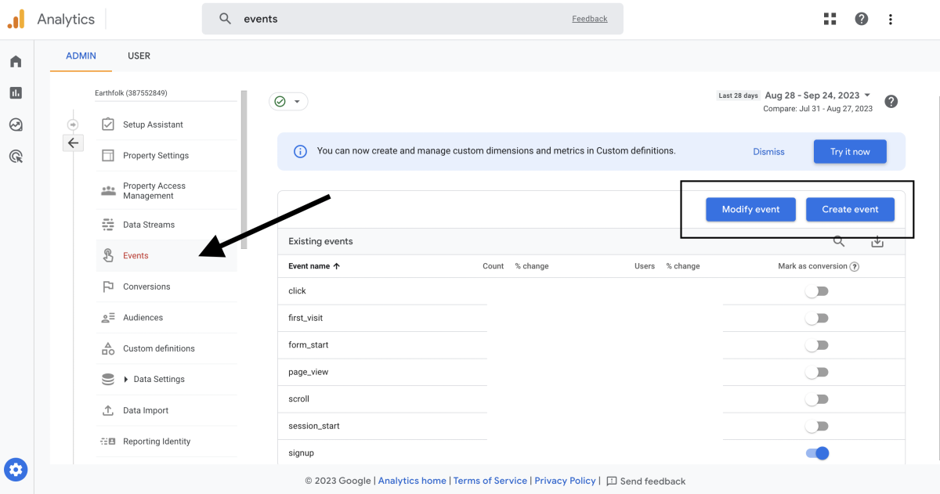Click the Audiences icon

(x=108, y=318)
